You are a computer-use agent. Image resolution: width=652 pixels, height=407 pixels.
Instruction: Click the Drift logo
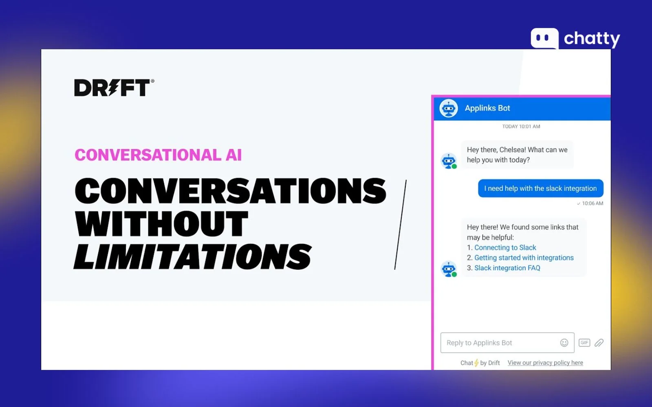(114, 88)
